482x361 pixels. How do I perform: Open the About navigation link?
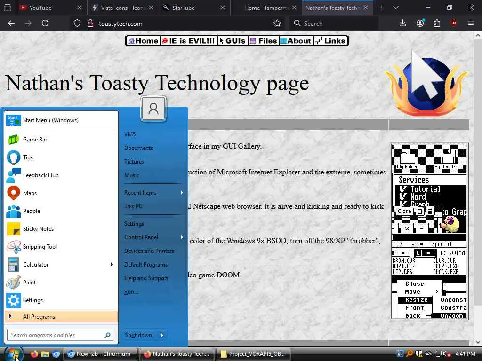(x=297, y=41)
